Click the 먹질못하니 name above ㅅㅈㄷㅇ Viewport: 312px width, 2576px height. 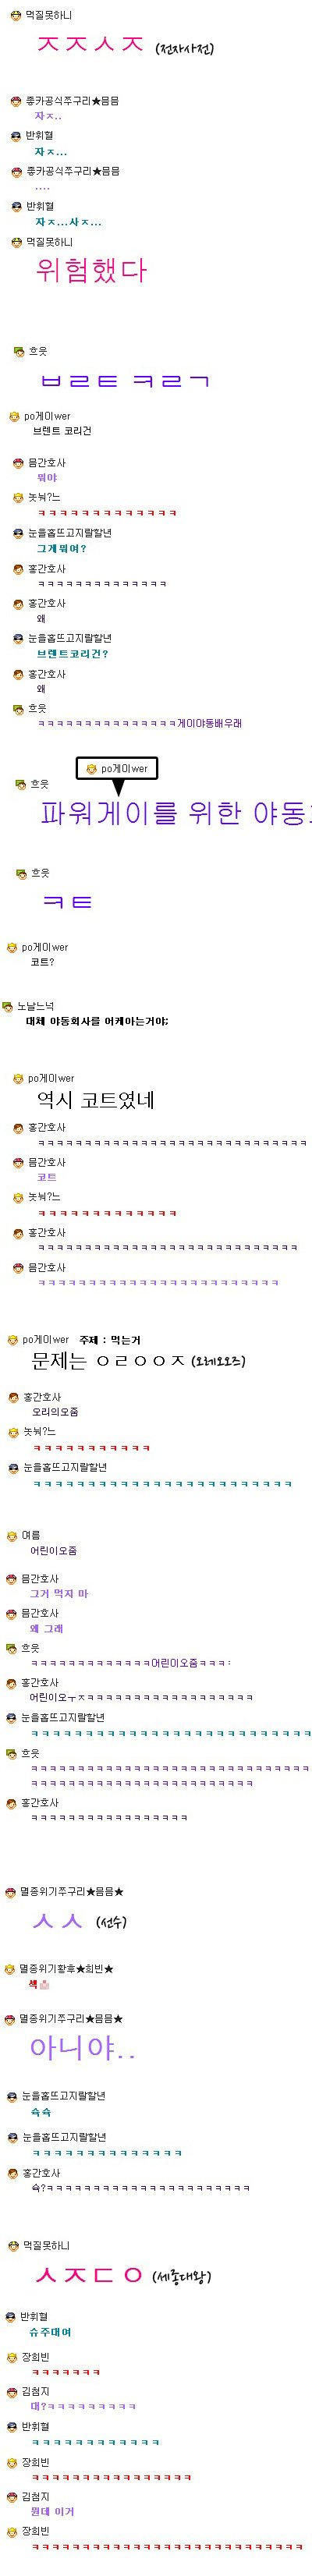[x=46, y=2246]
